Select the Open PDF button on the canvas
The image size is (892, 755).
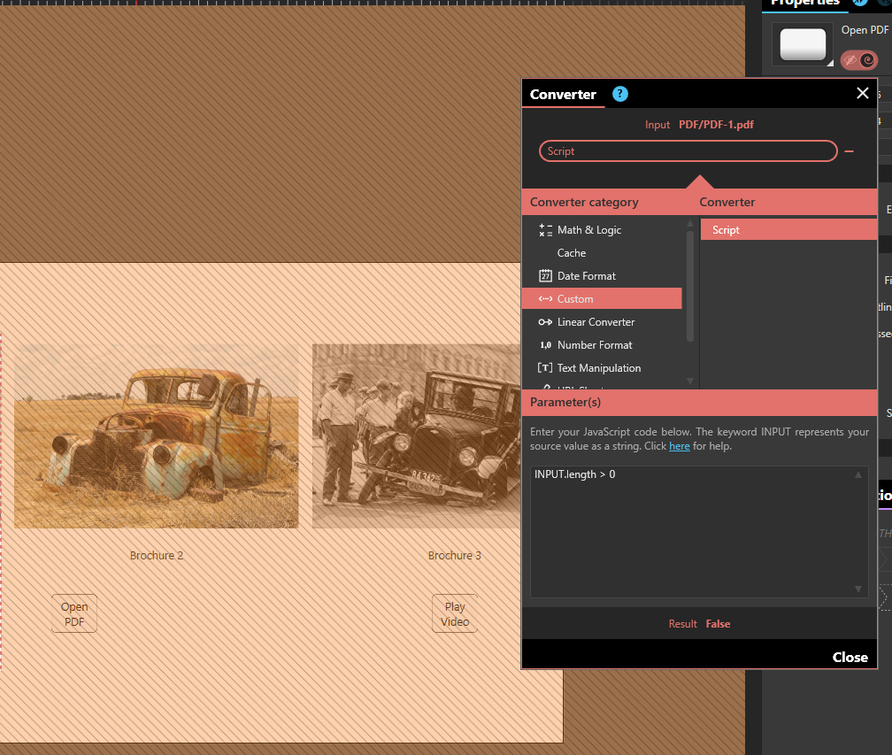coord(74,614)
